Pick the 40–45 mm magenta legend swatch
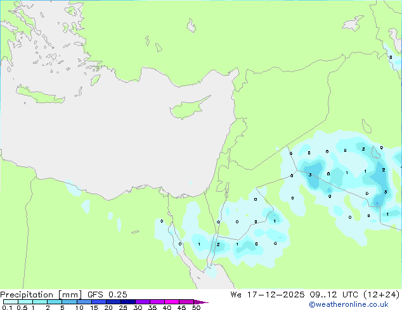 [x=172, y=302]
